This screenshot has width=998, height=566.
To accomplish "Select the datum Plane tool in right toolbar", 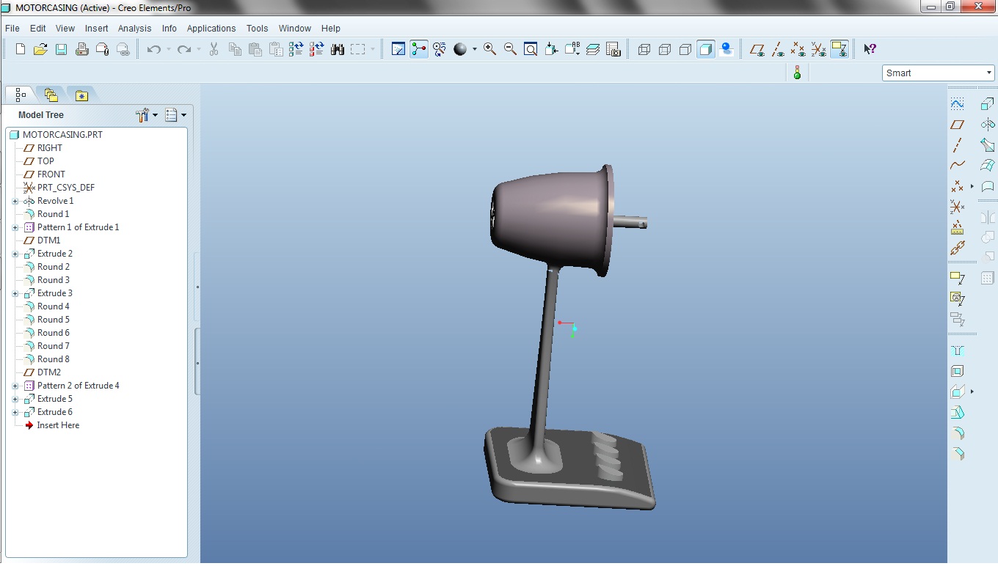I will [x=957, y=125].
